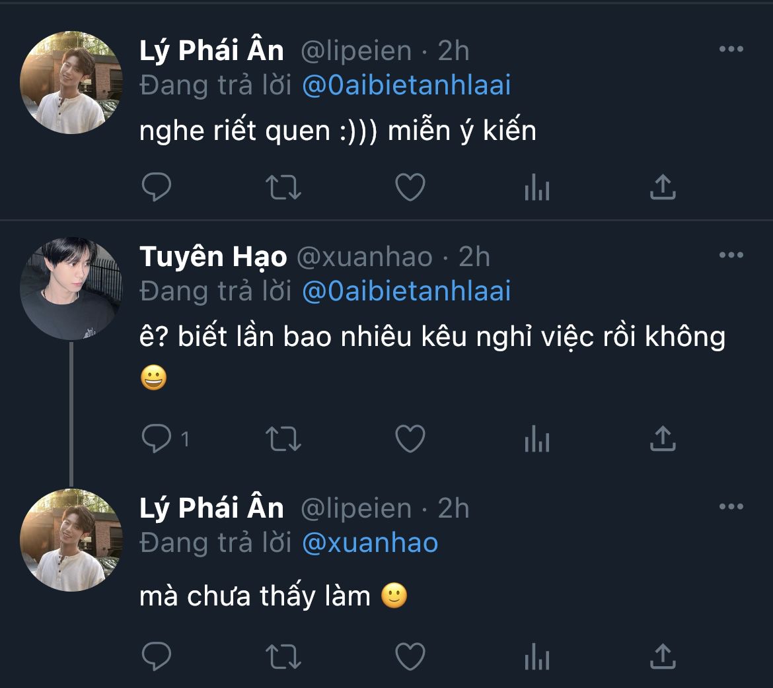
Task: Like Tuyên Hạo's tweet
Action: 410,438
